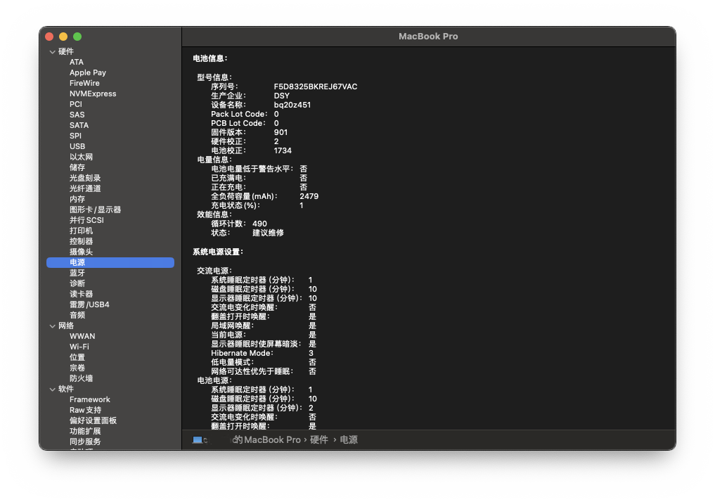Select 位置 under 网络
The width and height of the screenshot is (715, 502).
(77, 357)
